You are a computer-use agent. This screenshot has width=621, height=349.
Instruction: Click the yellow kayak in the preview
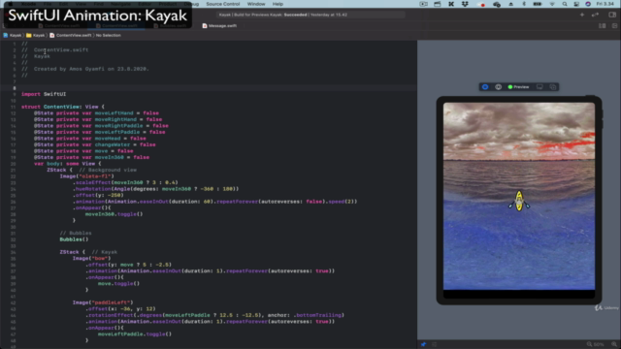519,201
